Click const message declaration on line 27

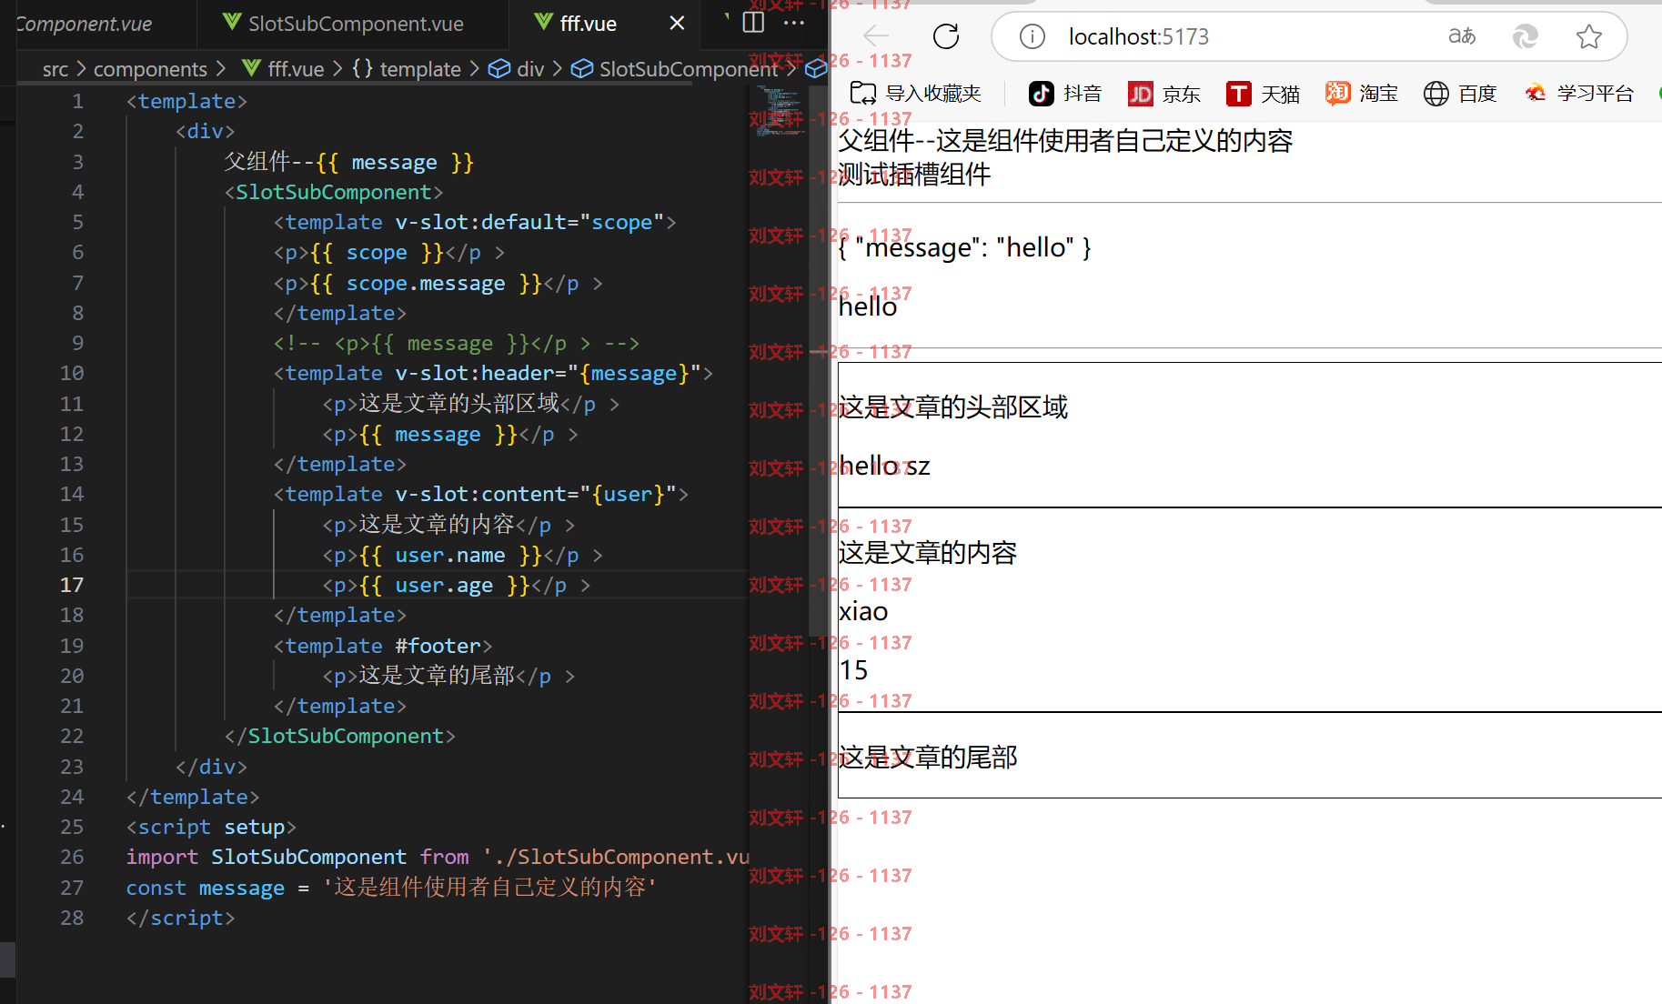[392, 887]
